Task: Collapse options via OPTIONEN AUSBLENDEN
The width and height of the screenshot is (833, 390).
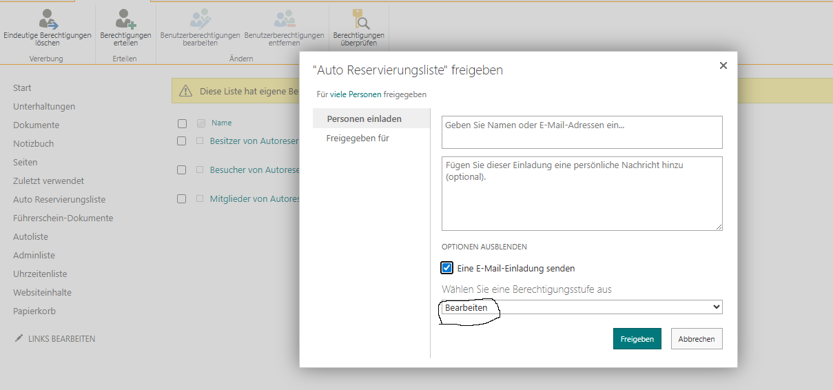Action: 484,247
